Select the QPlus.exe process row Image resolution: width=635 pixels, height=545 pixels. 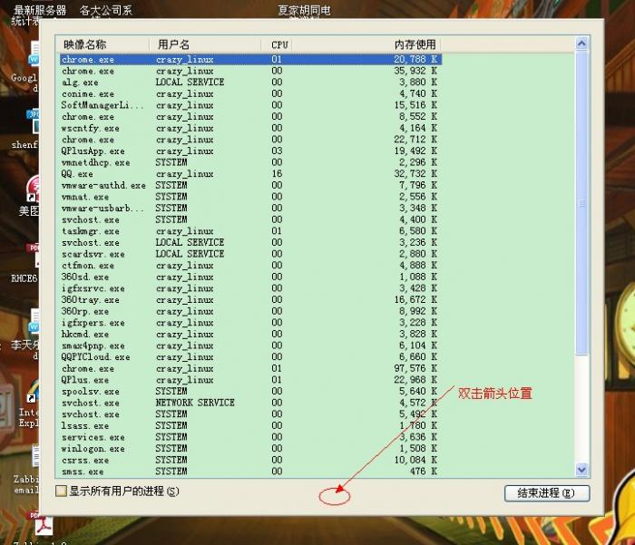point(251,380)
